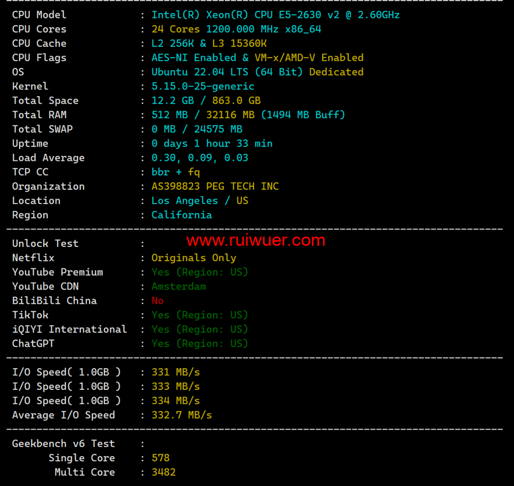Click the red BiliBili China No result
514x486 pixels.
(157, 301)
